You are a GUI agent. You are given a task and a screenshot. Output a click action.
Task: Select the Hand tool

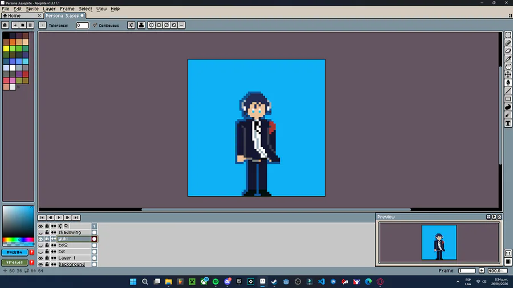coord(508,67)
